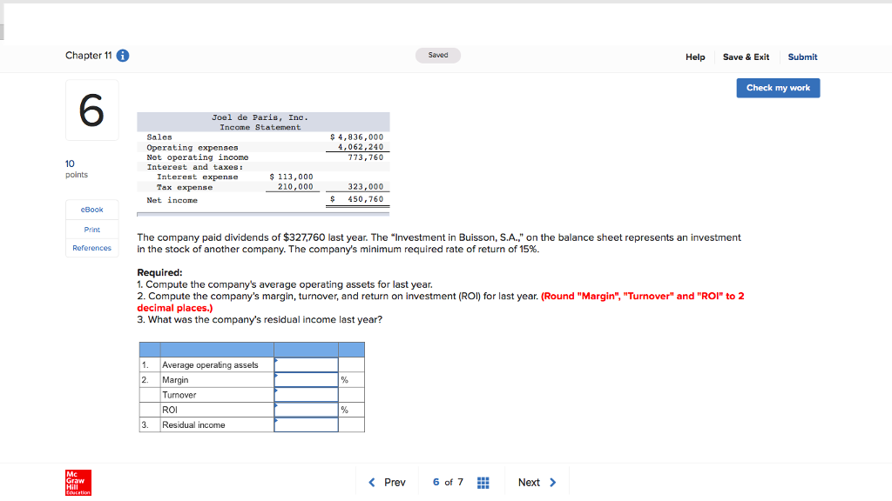Advance to the next question
This screenshot has width=892, height=501.
pyautogui.click(x=537, y=482)
